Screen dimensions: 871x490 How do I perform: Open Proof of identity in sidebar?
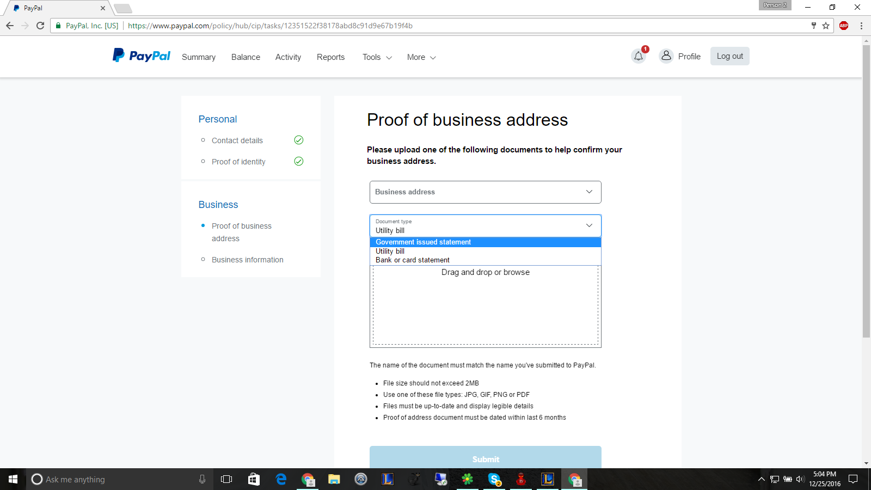(238, 162)
